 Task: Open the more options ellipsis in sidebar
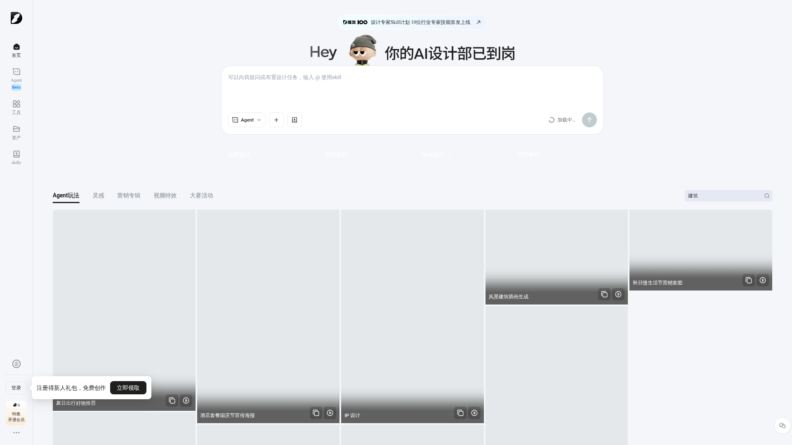(16, 433)
